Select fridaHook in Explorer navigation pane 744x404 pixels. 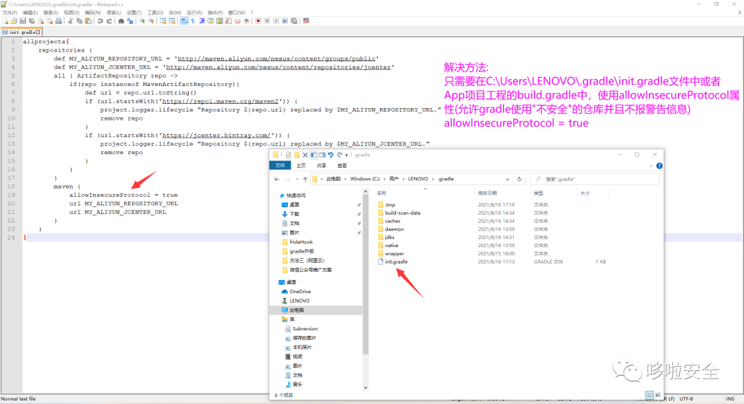301,242
